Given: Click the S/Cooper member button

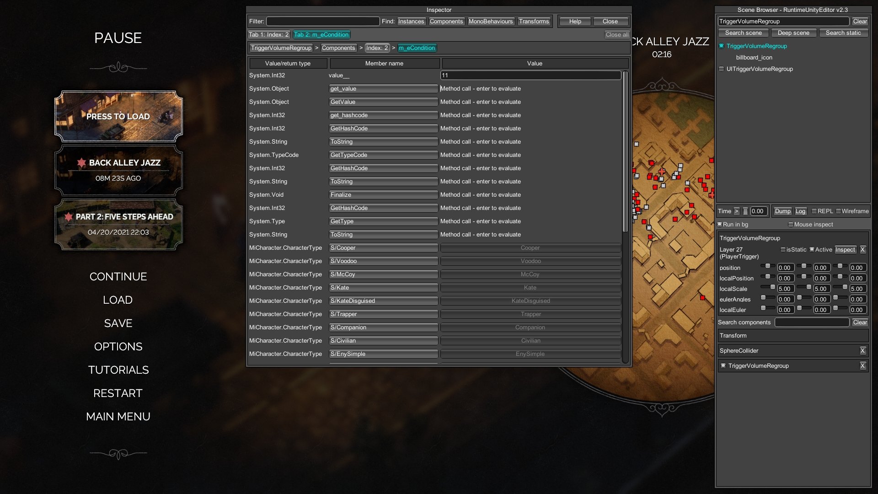Looking at the screenshot, I should [x=383, y=247].
